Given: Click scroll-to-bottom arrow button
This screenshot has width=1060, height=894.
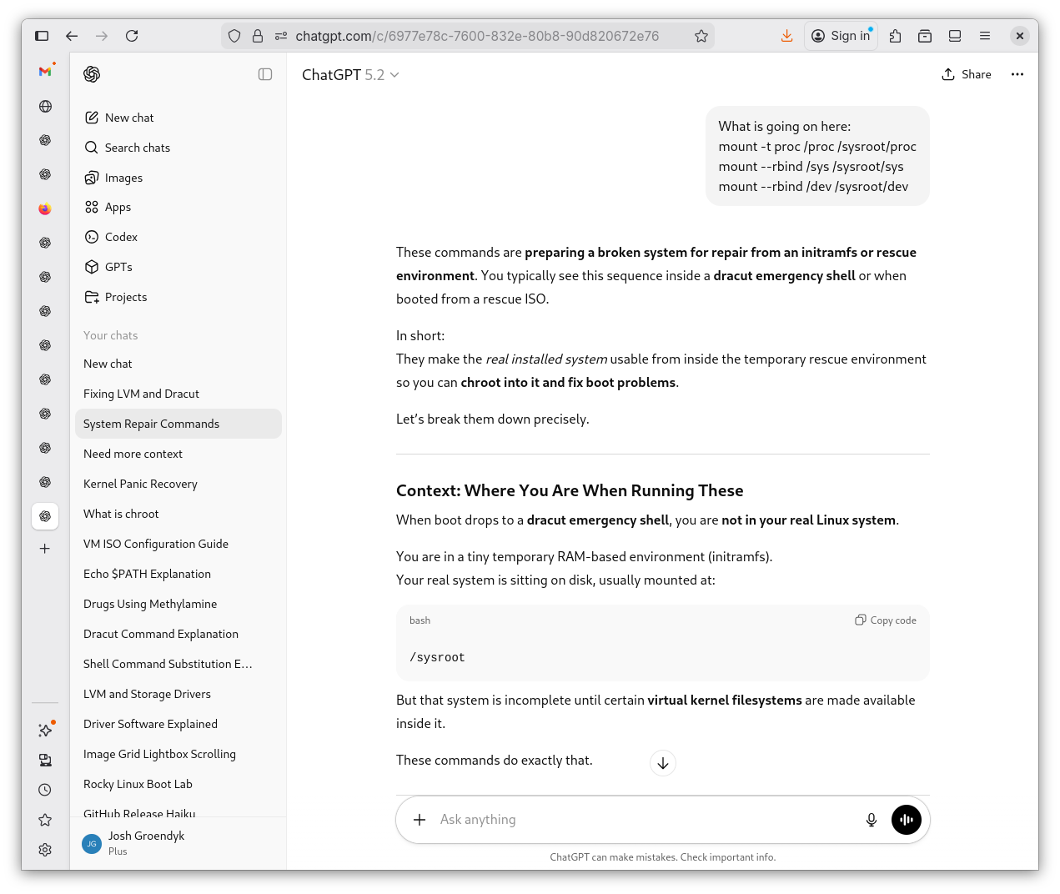Looking at the screenshot, I should pos(662,763).
